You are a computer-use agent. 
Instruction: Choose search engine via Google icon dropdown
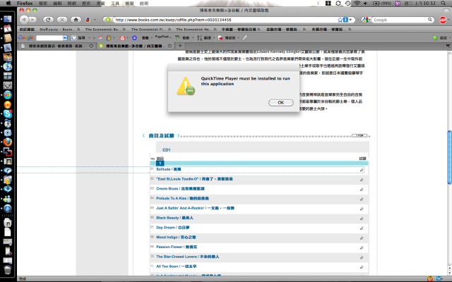367,20
